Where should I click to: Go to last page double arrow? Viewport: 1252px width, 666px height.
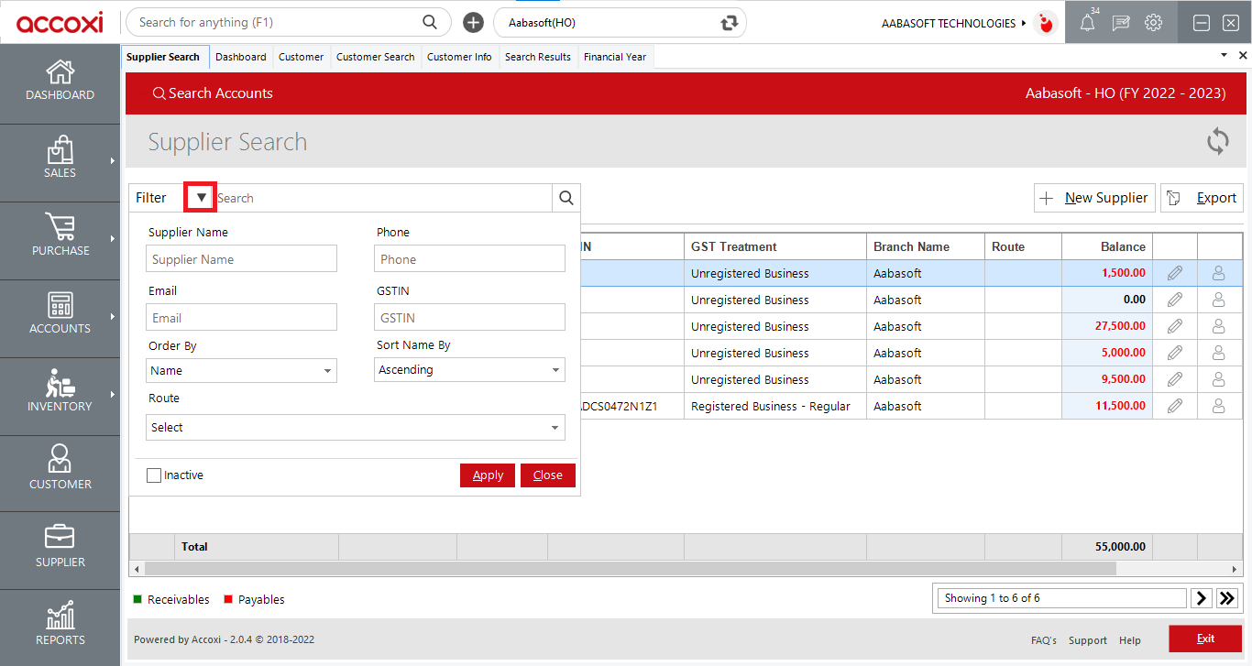1227,598
